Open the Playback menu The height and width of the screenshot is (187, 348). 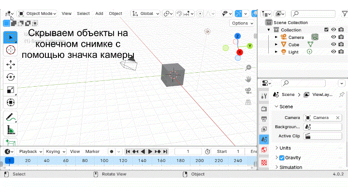click(x=30, y=152)
